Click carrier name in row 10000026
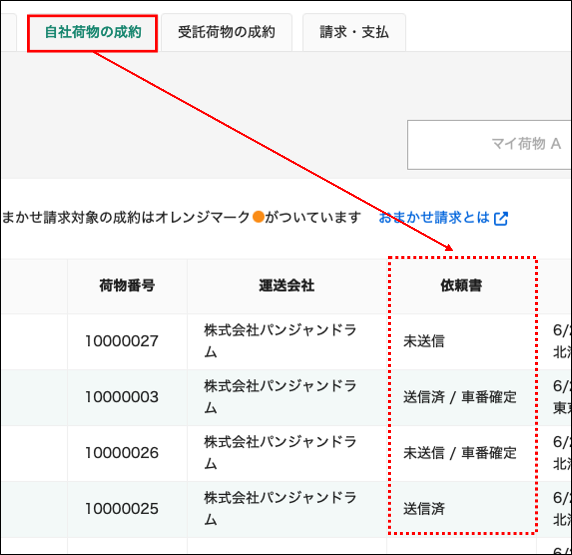Image resolution: width=572 pixels, height=555 pixels. (280, 453)
